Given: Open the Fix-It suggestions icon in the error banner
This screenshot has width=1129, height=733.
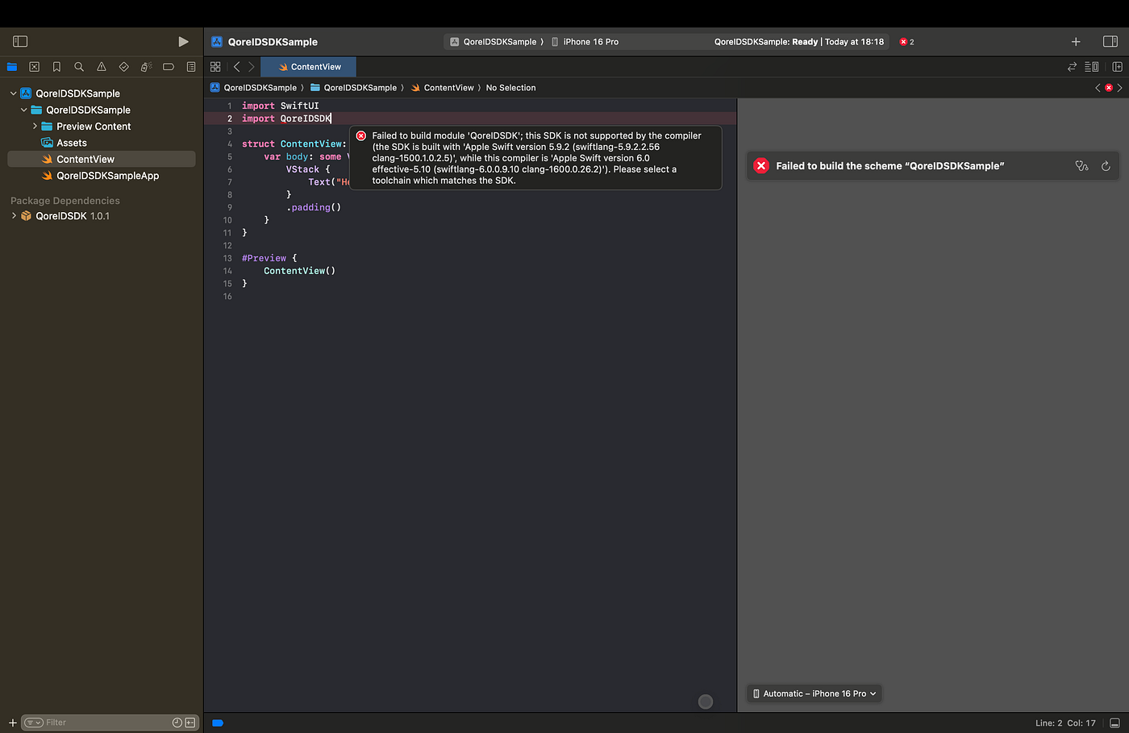Looking at the screenshot, I should click(1081, 165).
